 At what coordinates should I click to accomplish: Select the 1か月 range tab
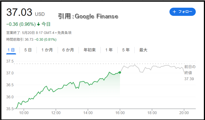tap(47, 50)
